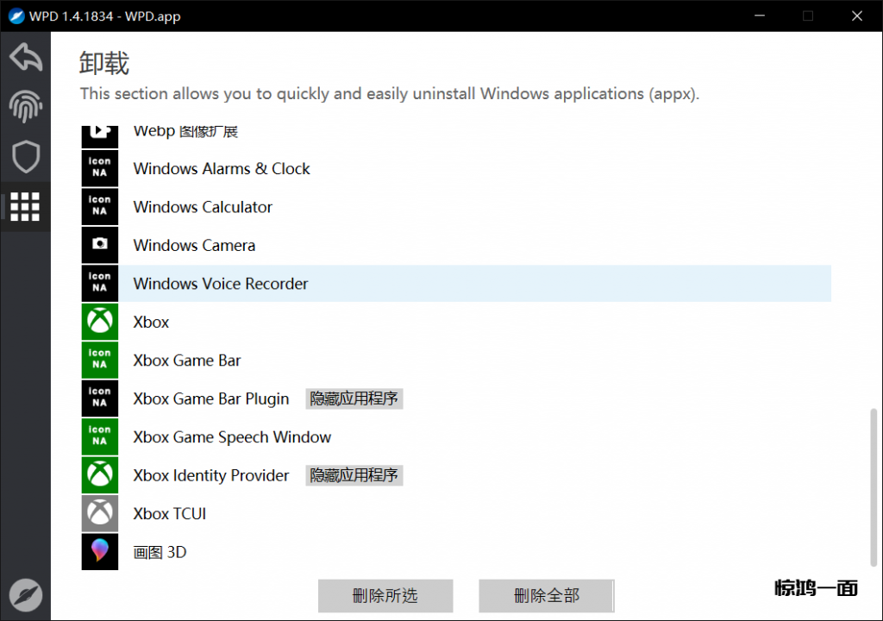Screen dimensions: 883x621
Task: Click the Xbox Identity Provider icon
Action: pos(100,475)
